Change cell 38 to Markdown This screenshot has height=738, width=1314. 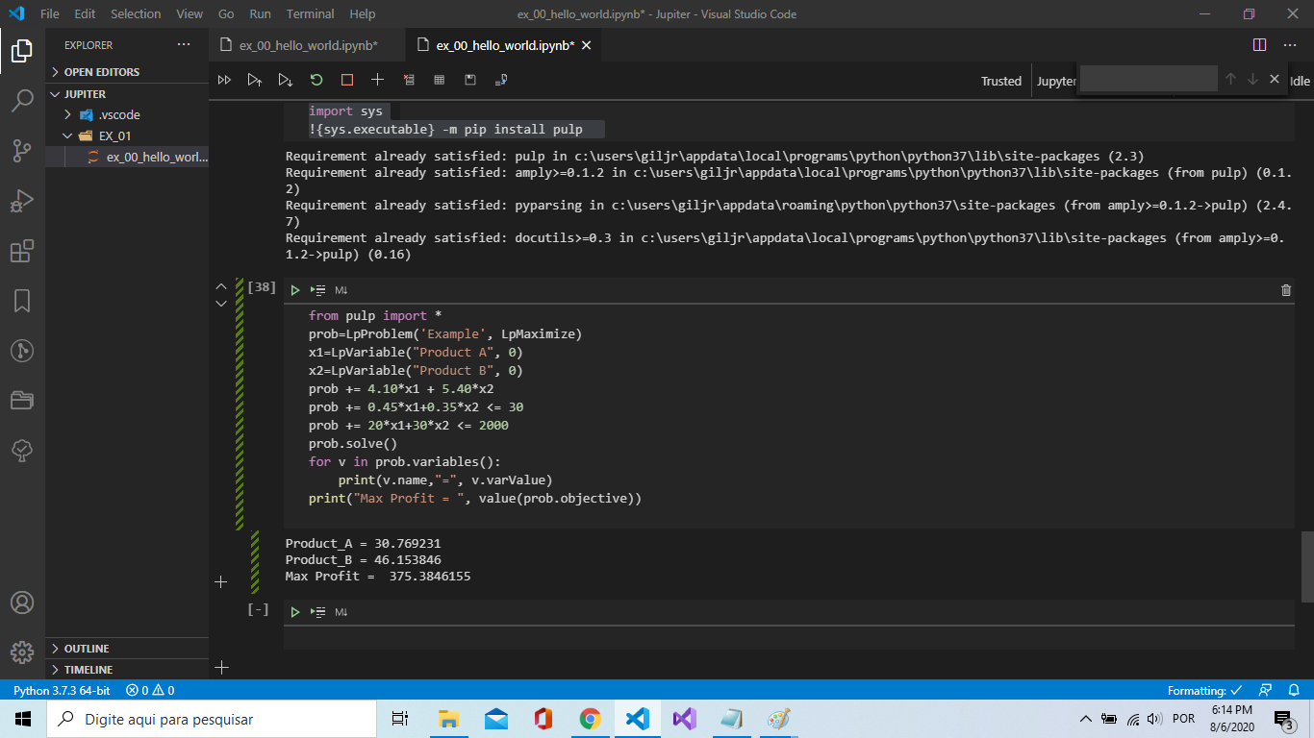point(341,290)
